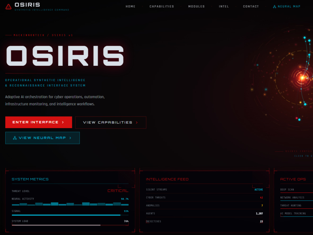Click the THREAT LEVEL label

(x=21, y=191)
